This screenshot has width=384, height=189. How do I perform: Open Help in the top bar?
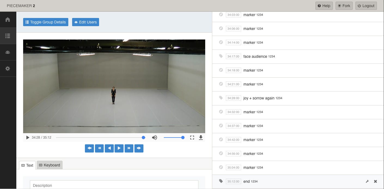[x=324, y=6]
